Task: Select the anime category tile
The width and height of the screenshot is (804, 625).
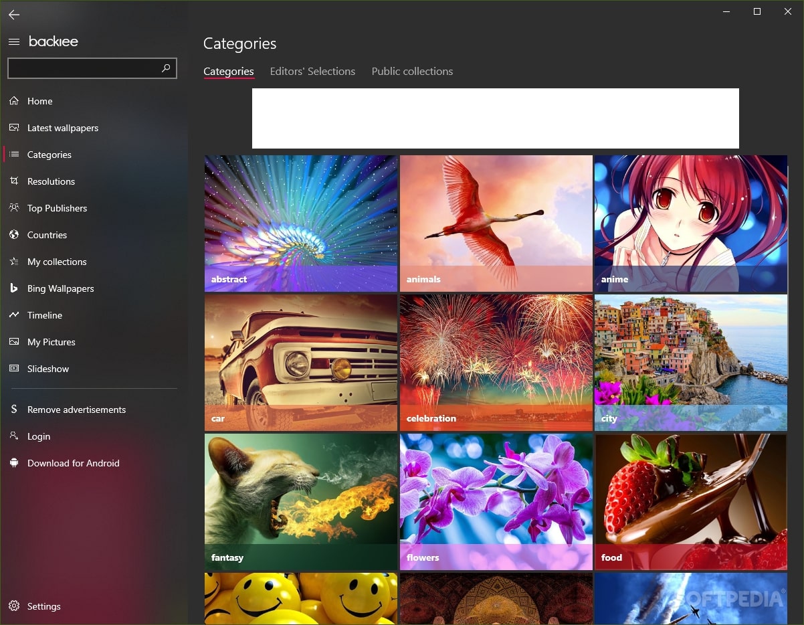Action: point(690,223)
